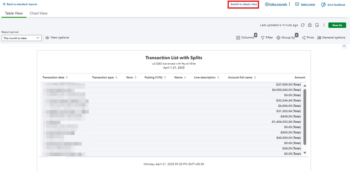The image size is (350, 171).
Task: Click the Save As button
Action: pyautogui.click(x=337, y=25)
